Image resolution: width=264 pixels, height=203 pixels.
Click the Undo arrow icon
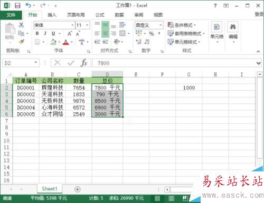tap(29, 5)
